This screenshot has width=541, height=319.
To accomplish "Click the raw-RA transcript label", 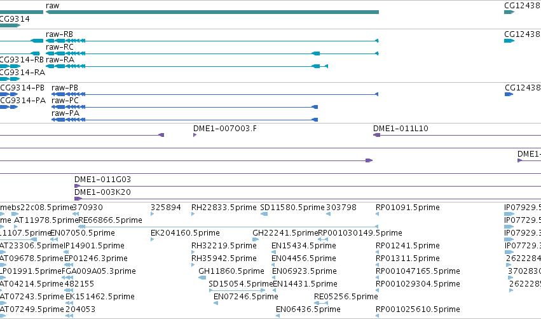I will [60, 60].
